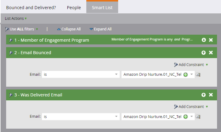Open Add Constraint menu under Was Delivered Email
The height and width of the screenshot is (132, 221).
[x=191, y=106]
